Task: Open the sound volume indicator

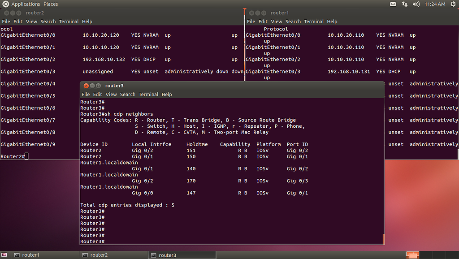Action: 416,4
